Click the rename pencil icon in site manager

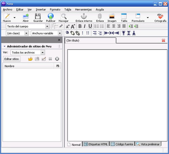point(44,59)
